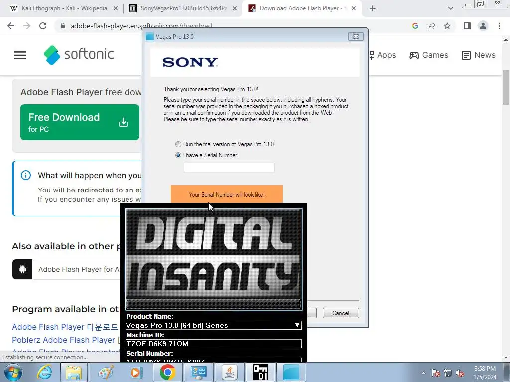Select the Download Adobe Flash Player tab
The width and height of the screenshot is (510, 382).
[298, 8]
